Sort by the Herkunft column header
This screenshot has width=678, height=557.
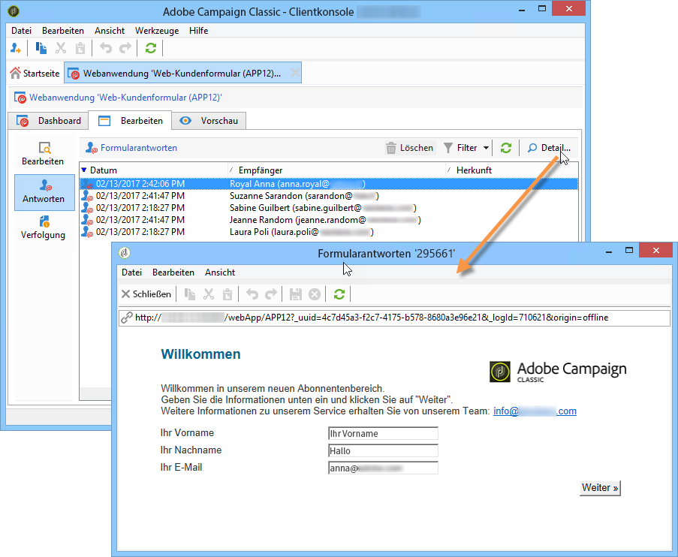(x=512, y=170)
